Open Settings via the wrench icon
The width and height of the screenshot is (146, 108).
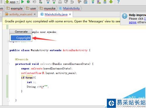coord(79,2)
